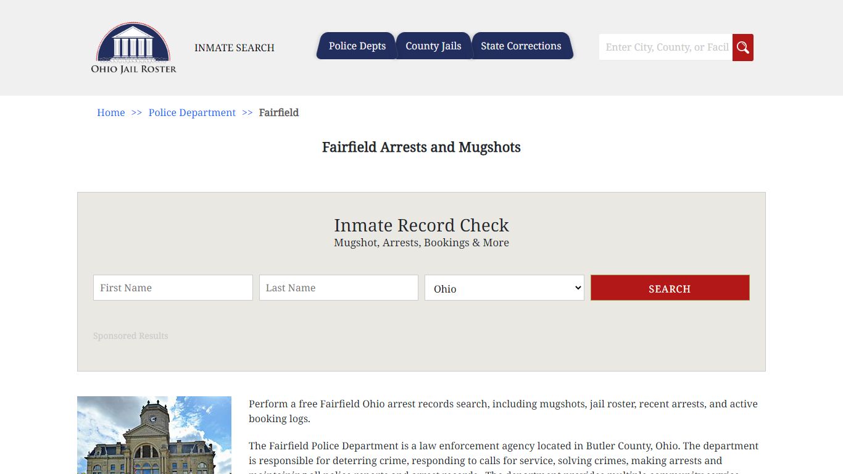The image size is (843, 474).
Task: Click the paragraph starting 'Perform a free Fairfield Ohio'
Action: click(503, 411)
